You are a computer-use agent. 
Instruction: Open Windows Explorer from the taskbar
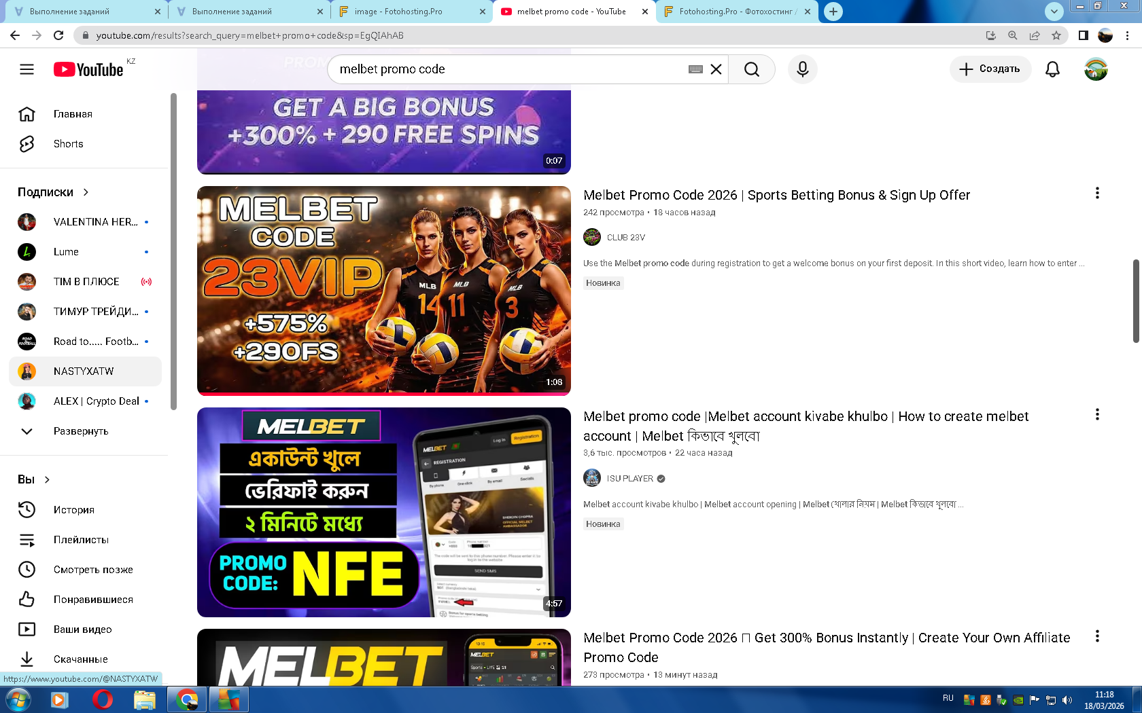click(144, 699)
